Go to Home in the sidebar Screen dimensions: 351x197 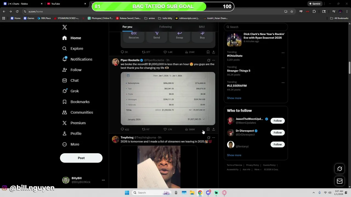coord(72,38)
